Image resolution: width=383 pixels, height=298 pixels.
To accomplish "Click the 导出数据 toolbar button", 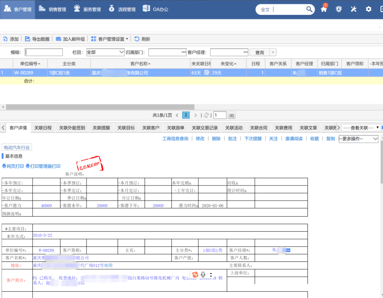I will (x=37, y=39).
